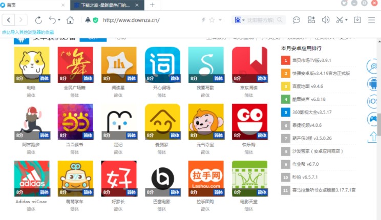Go to the home page via house icon
381x220 pixels.
(x=70, y=20)
